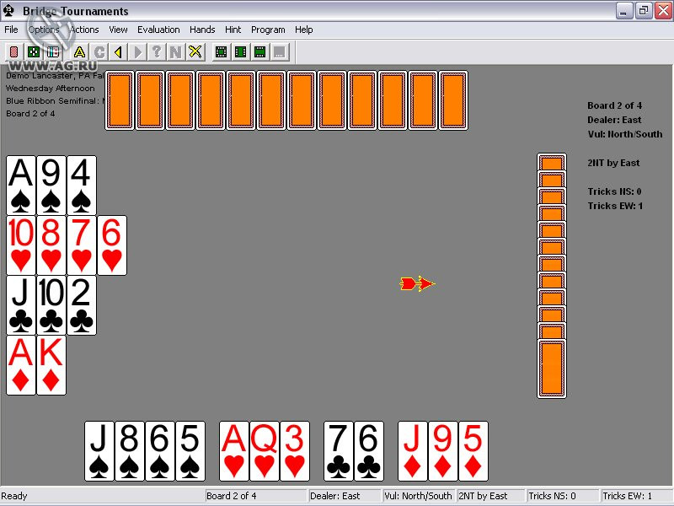Click the 'Vul: North/South' status bar entry
This screenshot has height=506, width=674.
[418, 496]
